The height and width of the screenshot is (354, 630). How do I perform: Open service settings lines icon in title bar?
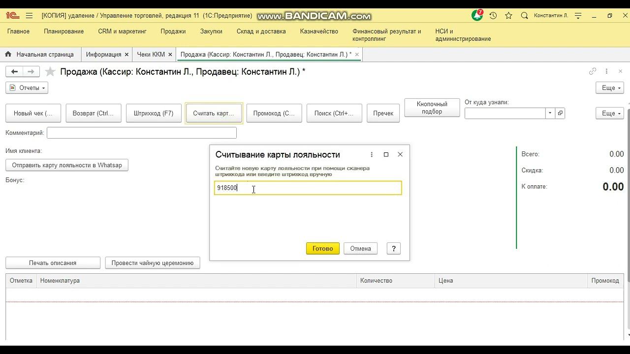click(x=578, y=16)
